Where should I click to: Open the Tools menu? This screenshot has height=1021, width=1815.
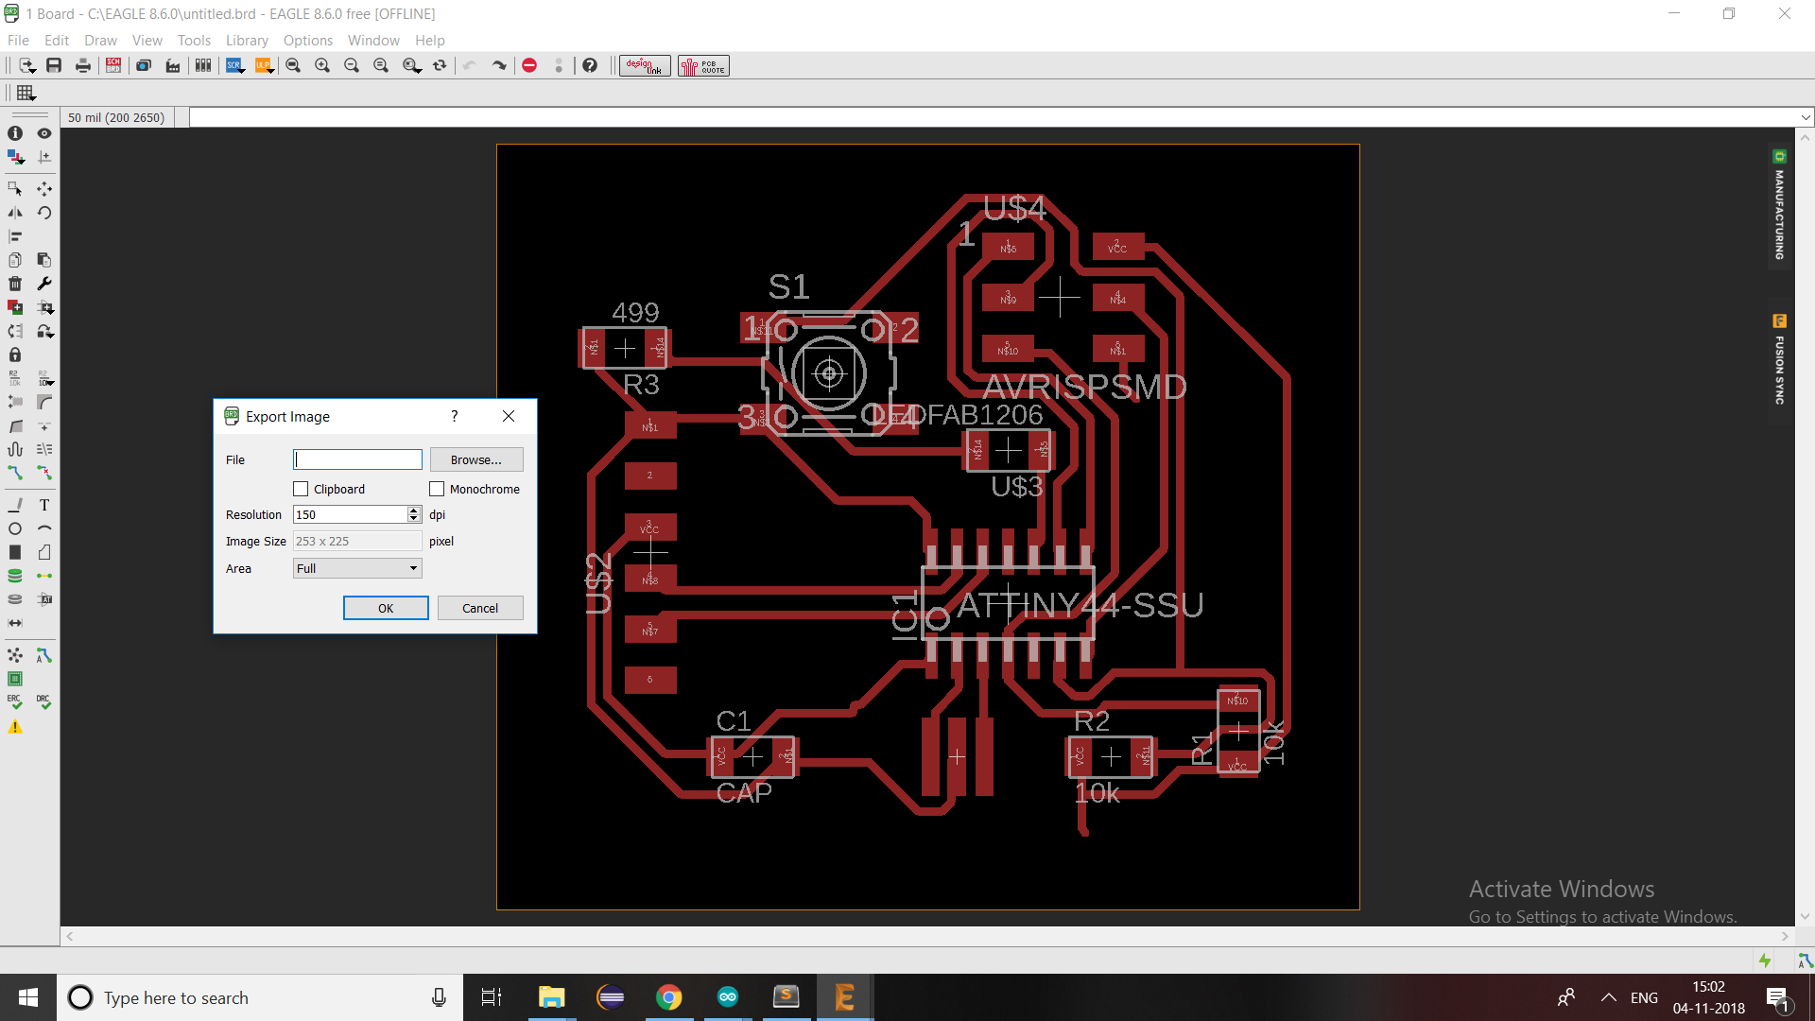point(194,41)
